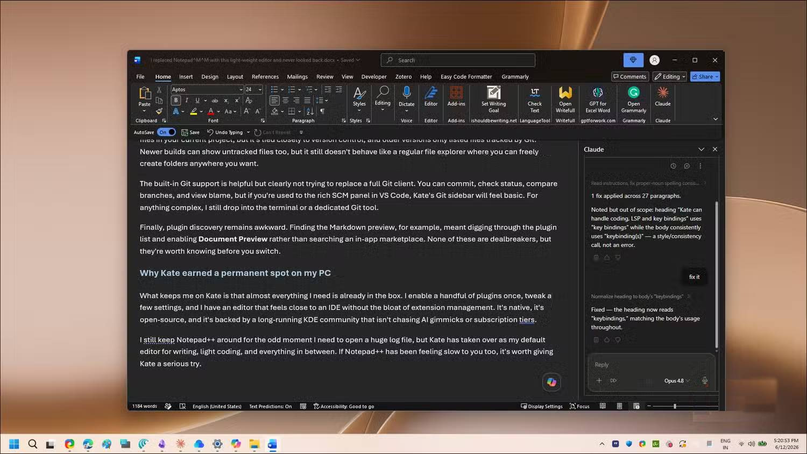Switch to the Easy Code Formatter tab
Screen dimensions: 807x454
[466, 76]
